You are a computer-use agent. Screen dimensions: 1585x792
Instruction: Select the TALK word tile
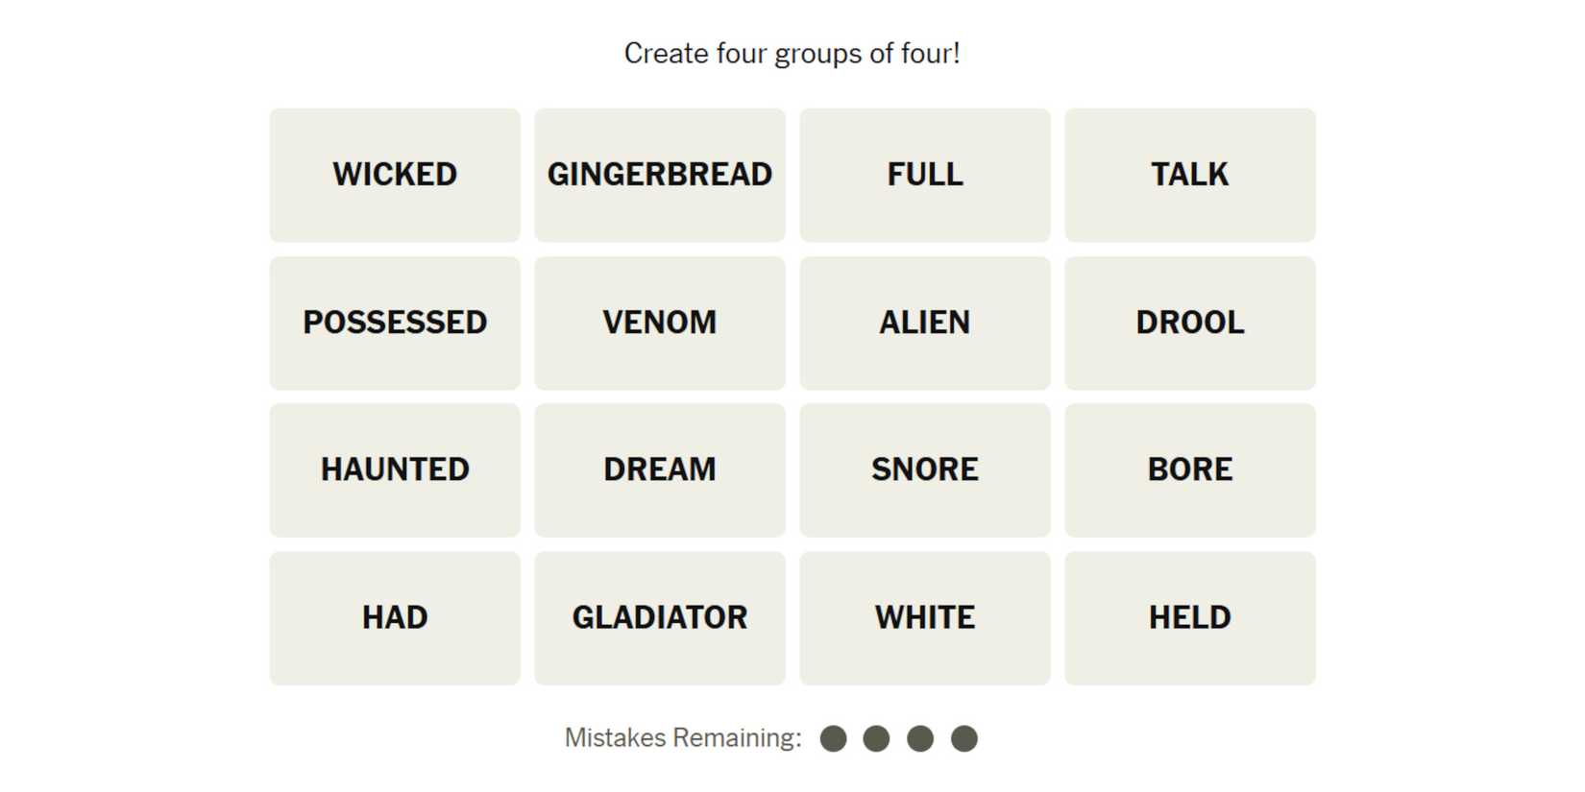(x=1190, y=175)
